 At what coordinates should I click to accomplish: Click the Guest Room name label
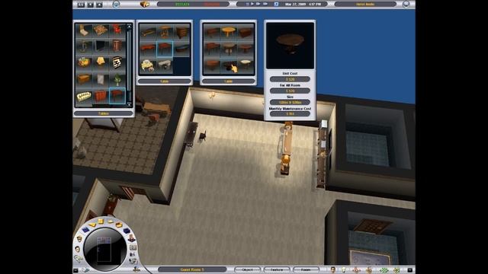coord(192,269)
